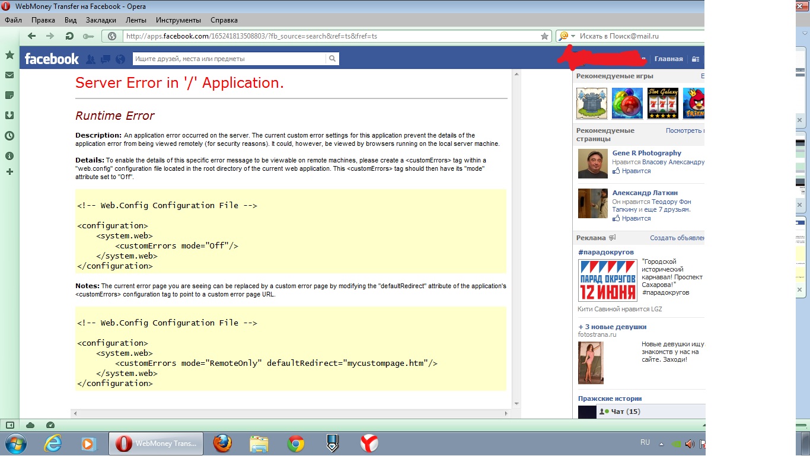This screenshot has height=456, width=810.
Task: Click the Facebook notifications globe icon
Action: (x=120, y=59)
